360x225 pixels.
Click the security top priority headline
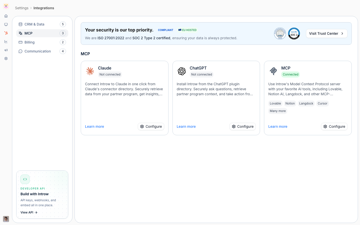119,30
